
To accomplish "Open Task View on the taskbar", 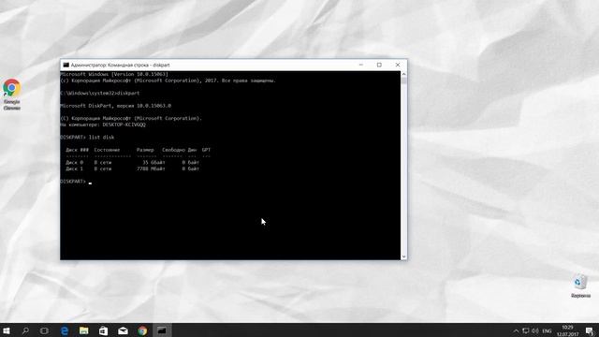I will click(44, 330).
